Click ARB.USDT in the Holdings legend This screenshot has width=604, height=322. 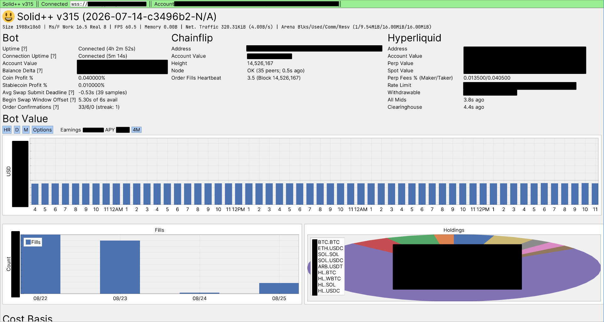pyautogui.click(x=330, y=266)
